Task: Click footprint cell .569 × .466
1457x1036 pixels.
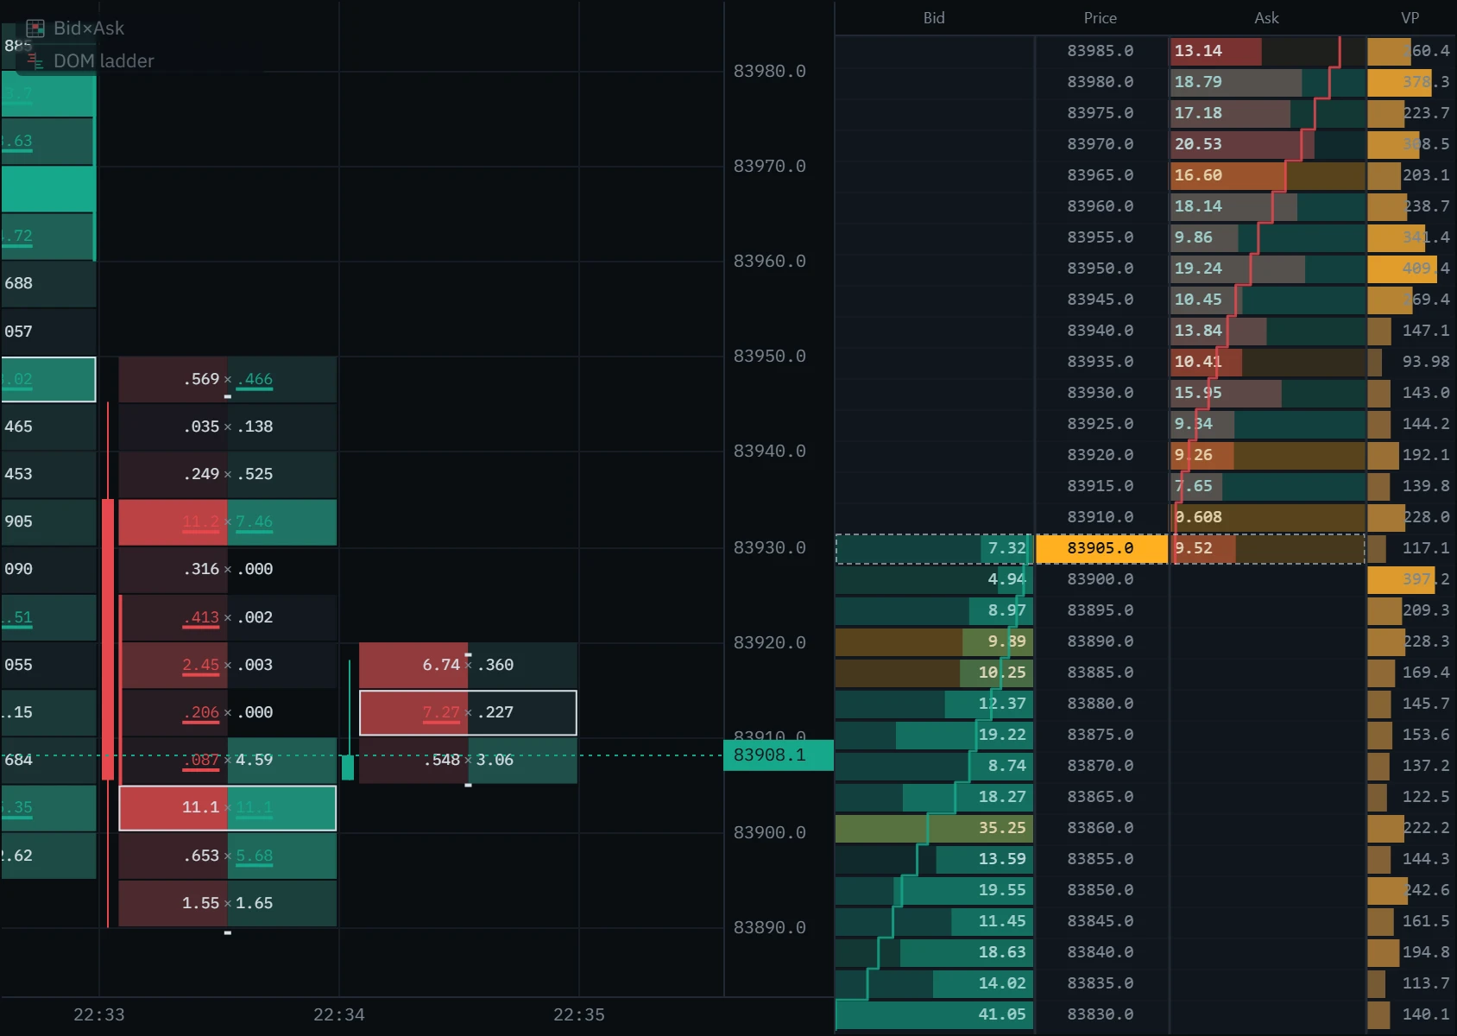Action: [227, 379]
